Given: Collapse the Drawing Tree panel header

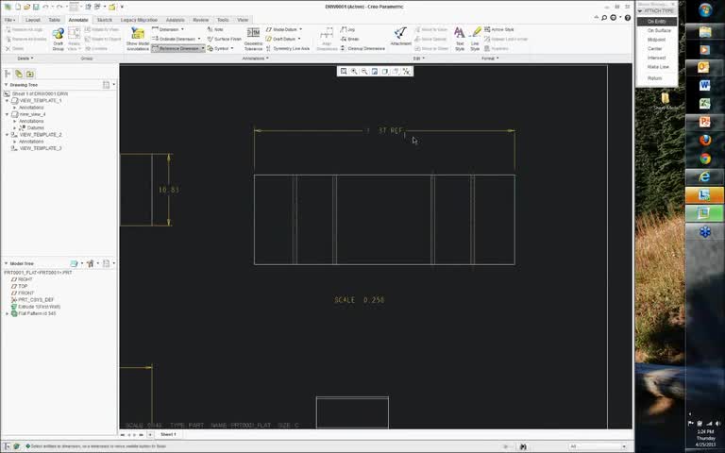Looking at the screenshot, I should pyautogui.click(x=6, y=85).
